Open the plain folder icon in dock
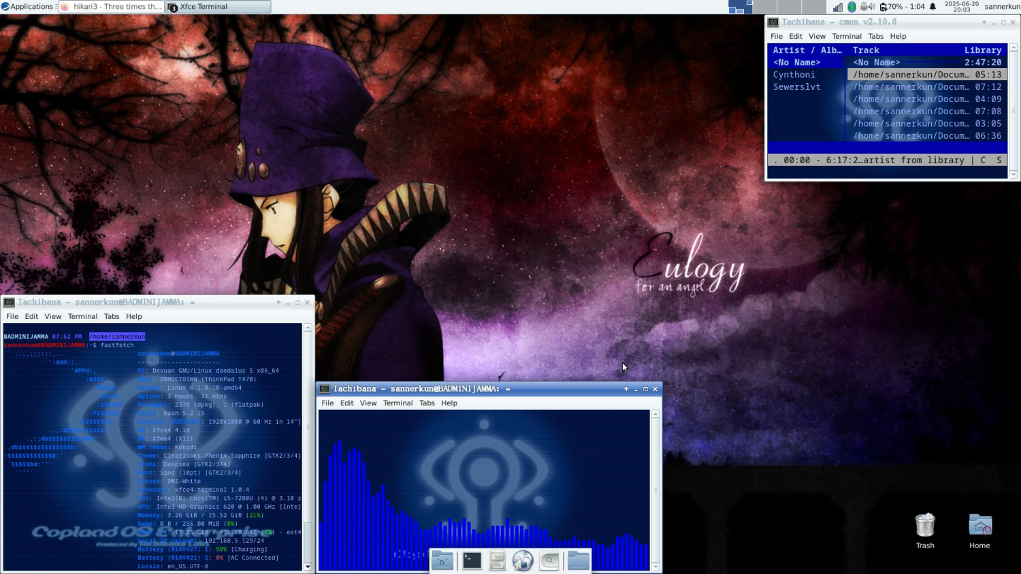The height and width of the screenshot is (574, 1021). pyautogui.click(x=578, y=561)
